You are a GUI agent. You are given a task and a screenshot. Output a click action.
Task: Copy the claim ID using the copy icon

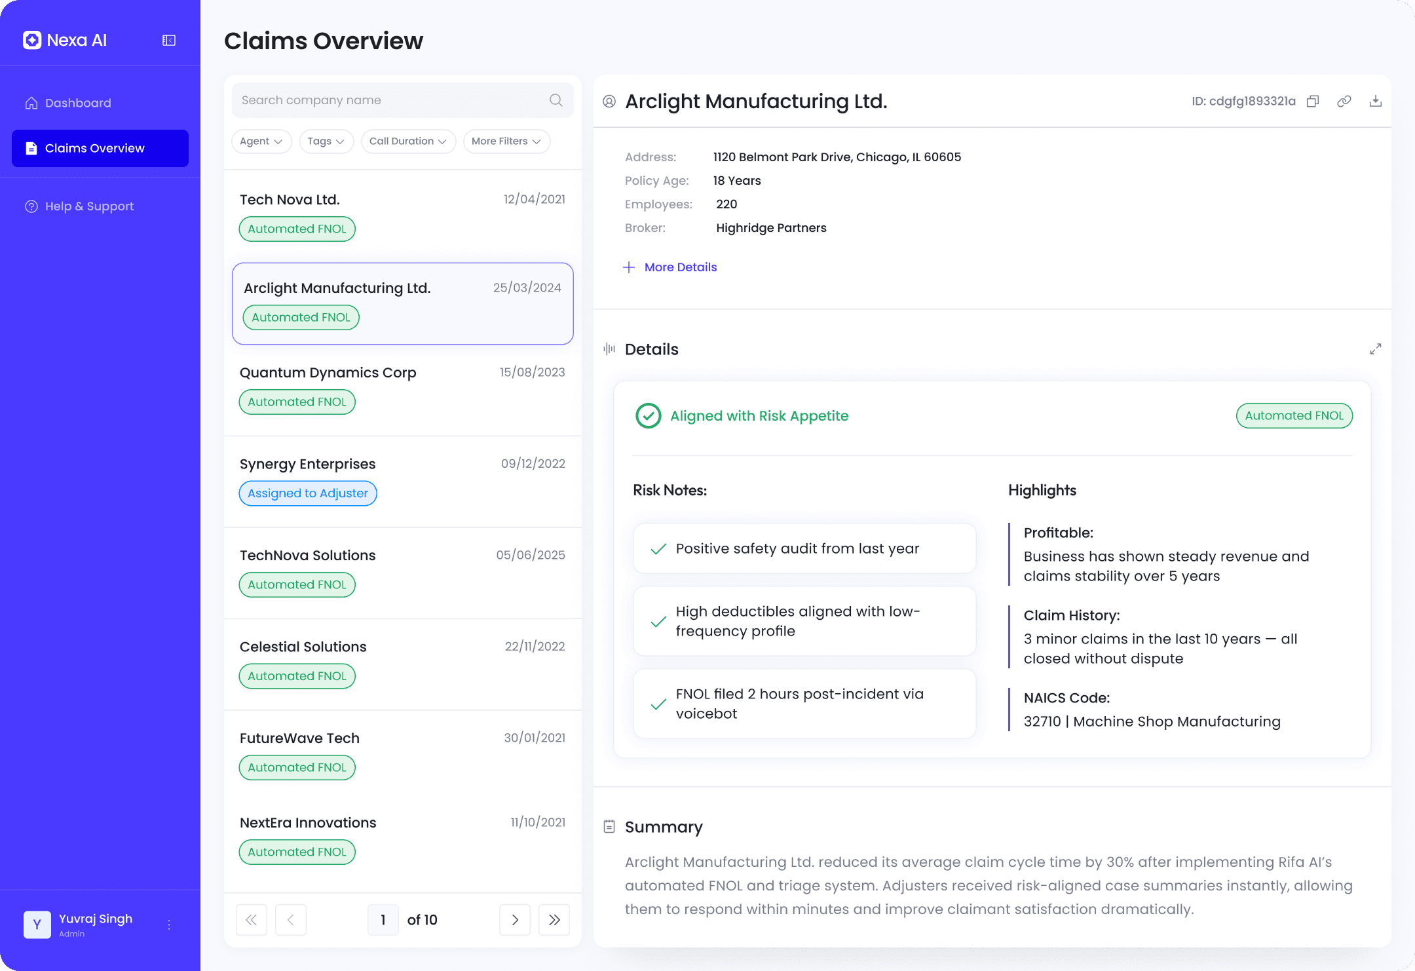tap(1313, 101)
